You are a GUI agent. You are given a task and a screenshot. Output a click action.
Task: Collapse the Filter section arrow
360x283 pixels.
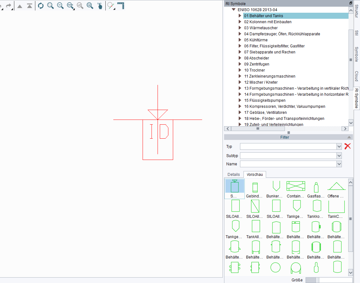pyautogui.click(x=349, y=137)
